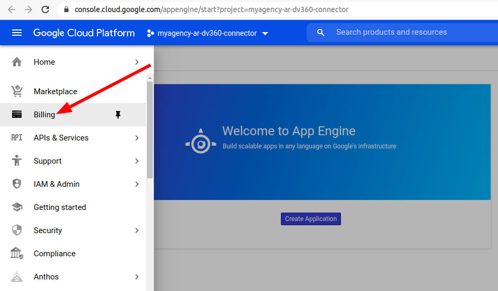
Task: Expand the IAM & Admin submenu chevron
Action: click(137, 184)
